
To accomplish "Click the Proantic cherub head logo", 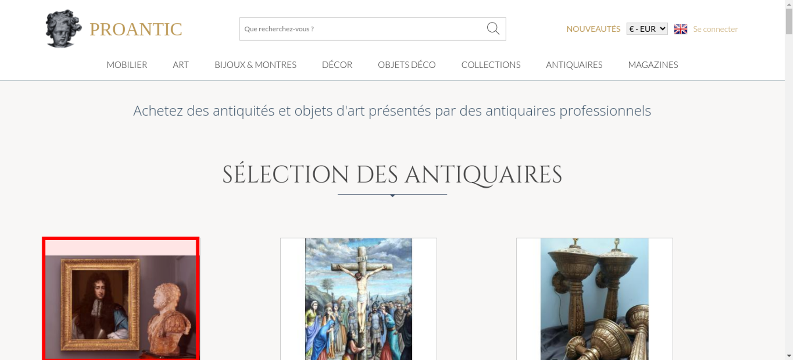I will (x=63, y=29).
